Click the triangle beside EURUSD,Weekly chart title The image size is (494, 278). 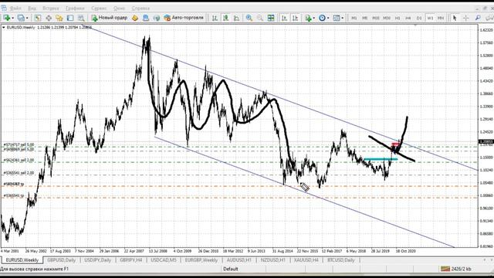[x=4, y=28]
